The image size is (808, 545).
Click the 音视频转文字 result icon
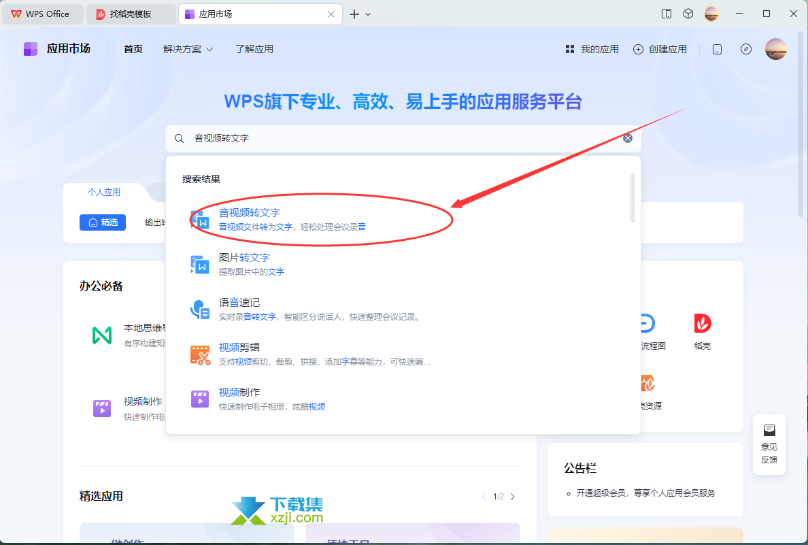point(200,220)
